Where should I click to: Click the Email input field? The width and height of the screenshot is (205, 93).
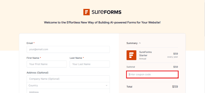[68, 49]
